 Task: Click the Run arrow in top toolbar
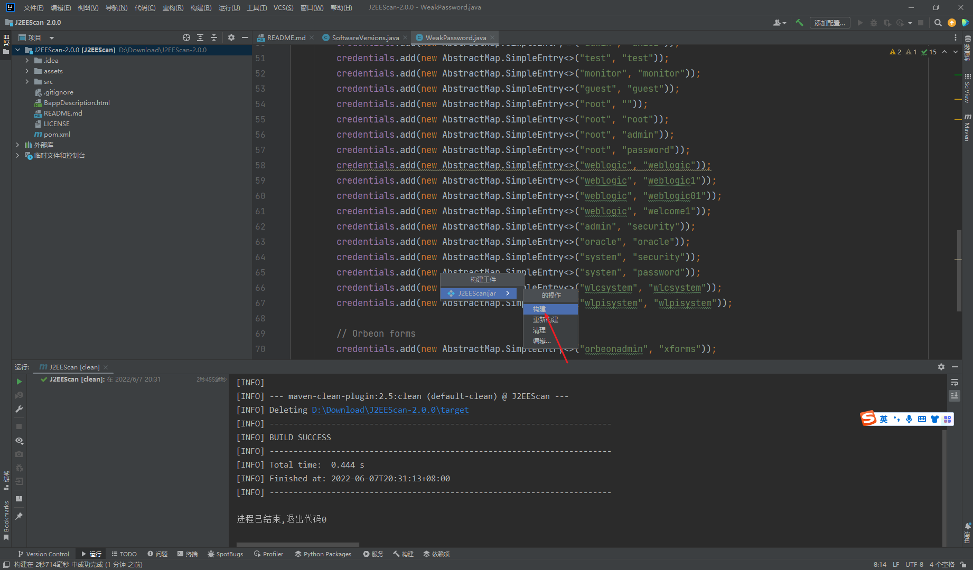pos(860,23)
